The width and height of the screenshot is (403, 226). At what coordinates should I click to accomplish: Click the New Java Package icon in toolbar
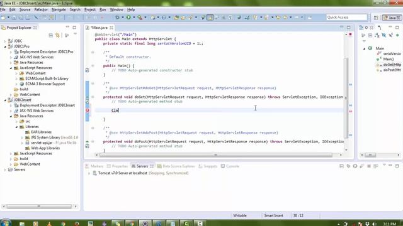pos(153,18)
